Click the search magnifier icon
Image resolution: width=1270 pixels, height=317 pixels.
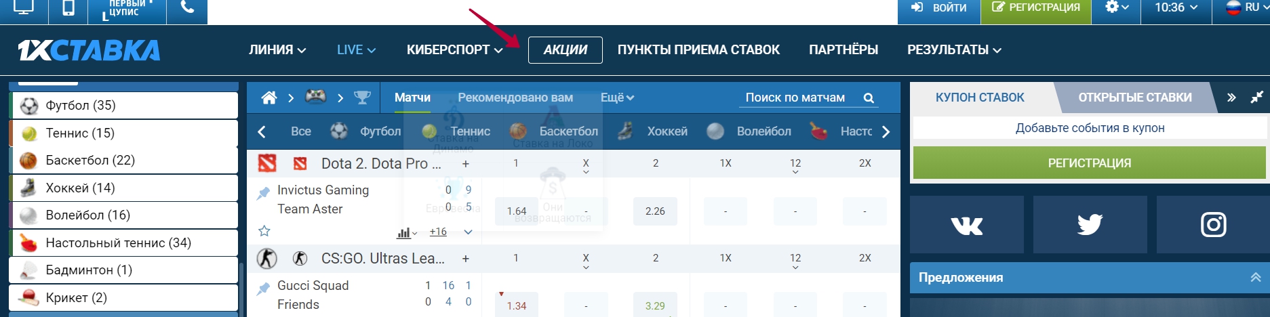(x=869, y=98)
